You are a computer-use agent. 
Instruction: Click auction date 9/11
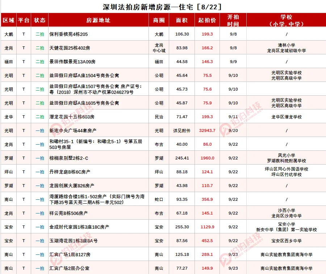[x=233, y=117]
